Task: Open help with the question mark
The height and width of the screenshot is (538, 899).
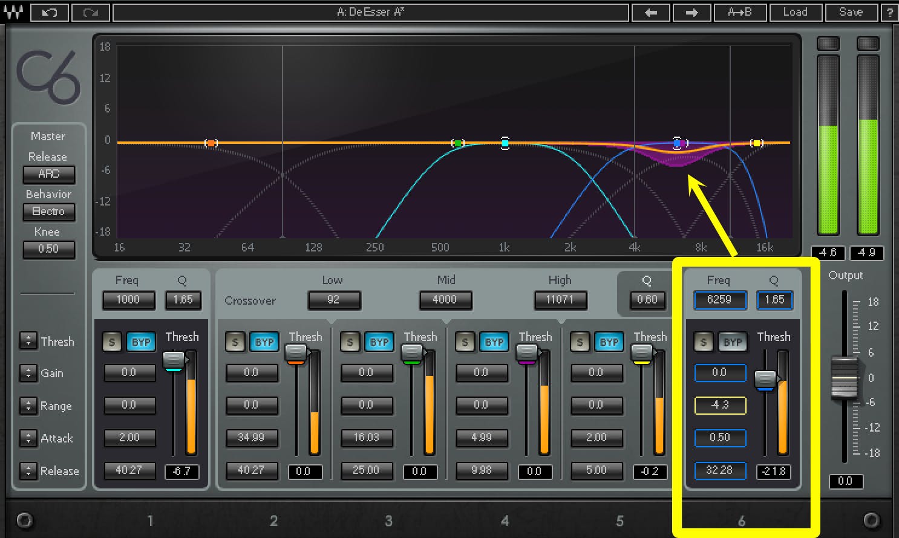Action: click(x=889, y=12)
